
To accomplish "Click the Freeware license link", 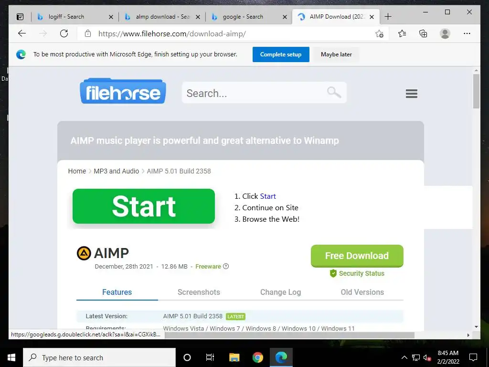I will (208, 266).
